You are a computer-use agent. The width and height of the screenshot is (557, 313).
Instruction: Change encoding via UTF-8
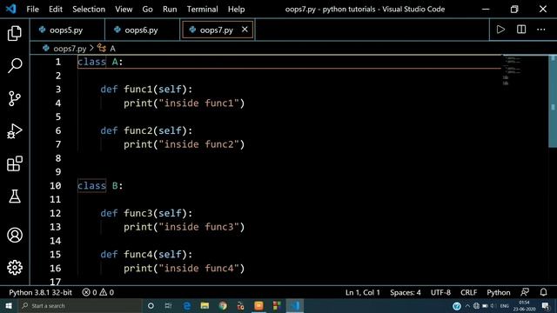(x=440, y=292)
